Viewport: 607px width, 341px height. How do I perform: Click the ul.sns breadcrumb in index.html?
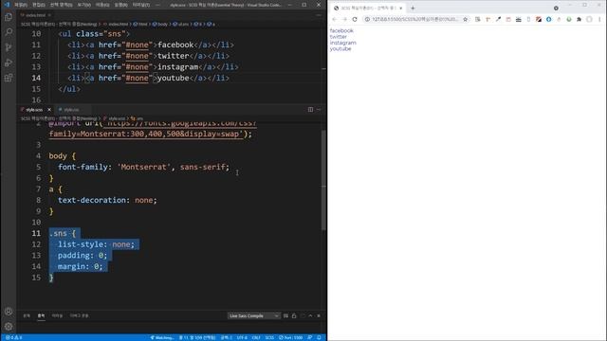[180, 24]
